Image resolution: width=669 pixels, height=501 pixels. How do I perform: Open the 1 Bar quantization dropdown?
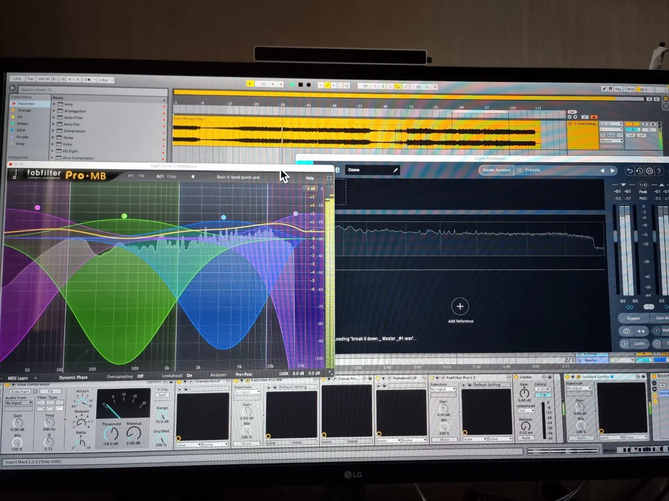106,80
